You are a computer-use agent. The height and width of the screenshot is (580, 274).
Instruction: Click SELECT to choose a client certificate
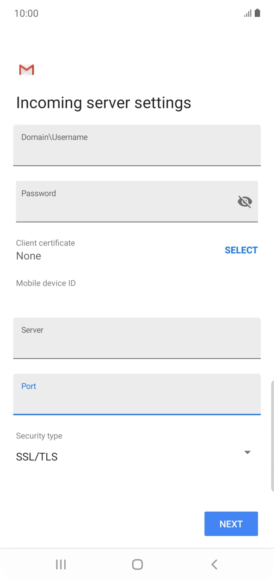241,250
